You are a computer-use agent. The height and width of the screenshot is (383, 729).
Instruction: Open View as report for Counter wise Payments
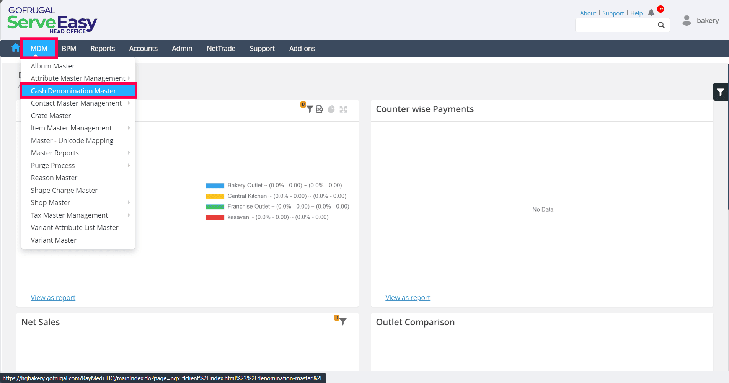pyautogui.click(x=408, y=298)
